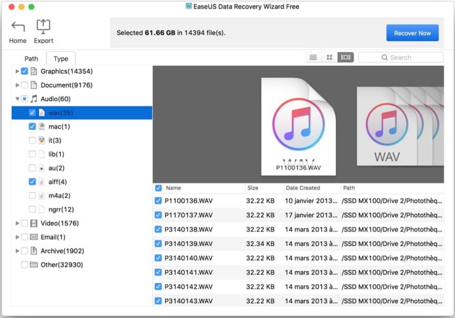455x318 pixels.
Task: Click the Document category page icon
Action: point(34,85)
